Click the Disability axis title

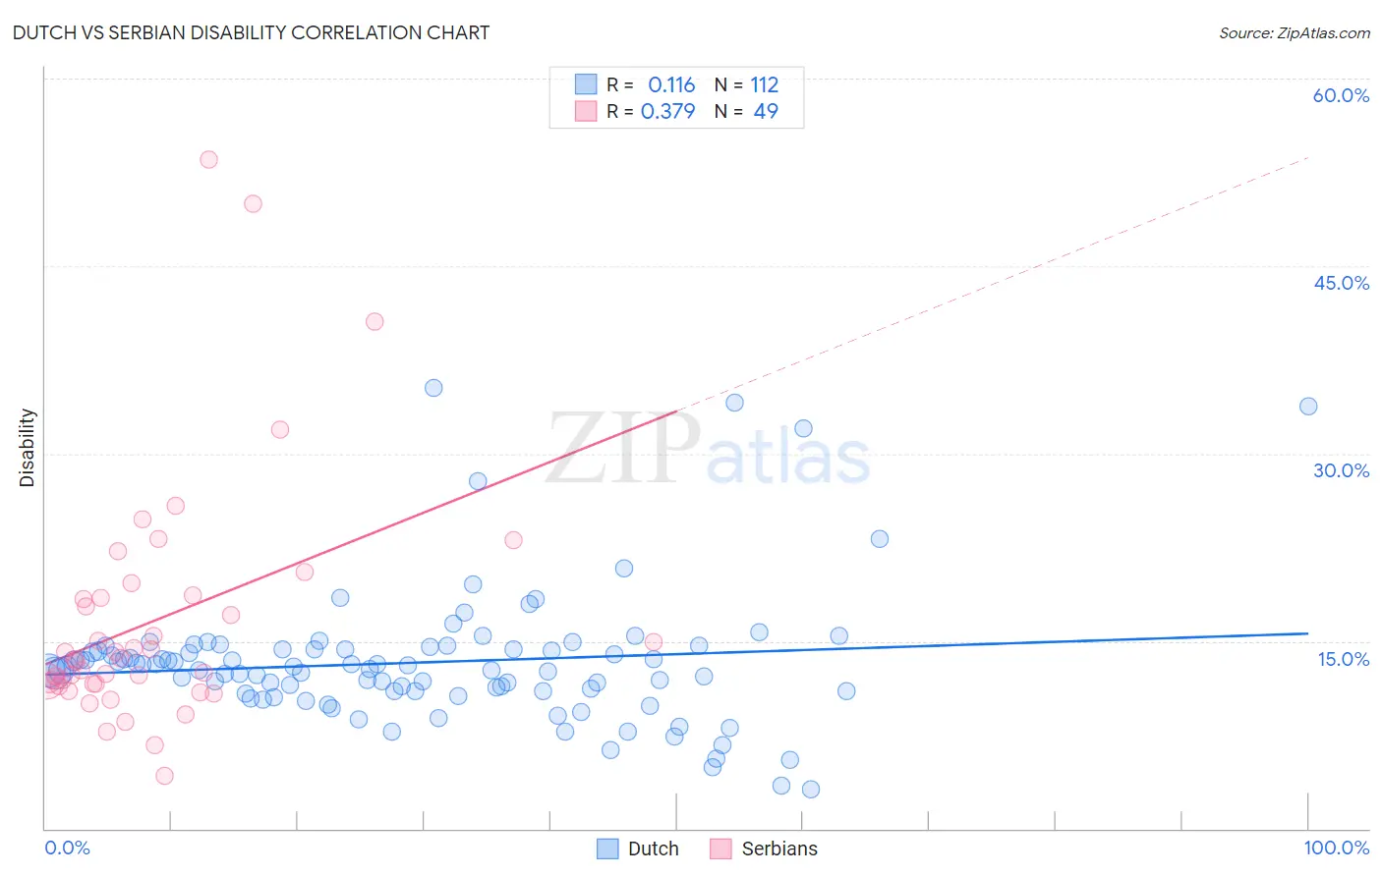[28, 448]
